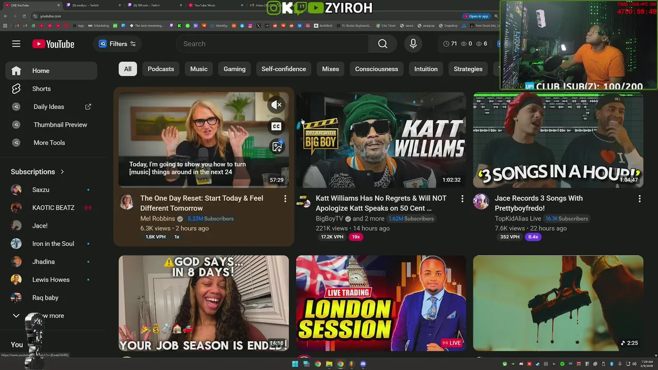Click 6.4x multiplier badge on Jace video

[x=533, y=237]
